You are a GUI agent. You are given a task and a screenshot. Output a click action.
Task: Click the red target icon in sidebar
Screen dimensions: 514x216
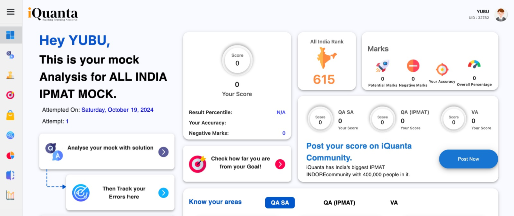pos(10,95)
